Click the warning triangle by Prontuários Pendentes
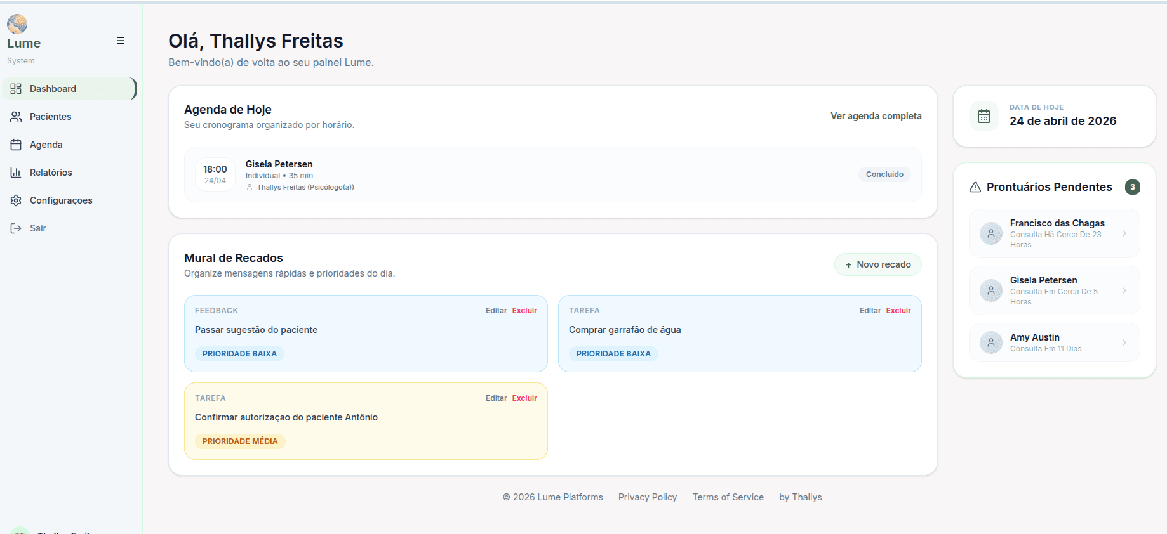The width and height of the screenshot is (1167, 534). point(975,187)
